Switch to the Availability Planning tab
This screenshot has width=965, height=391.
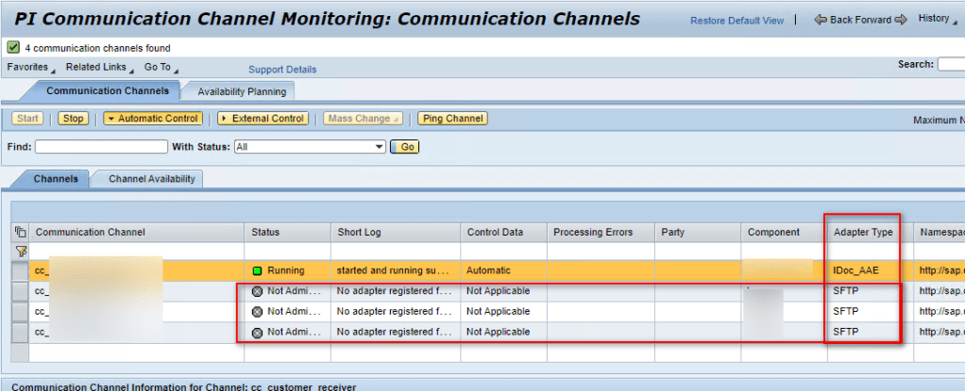click(240, 91)
